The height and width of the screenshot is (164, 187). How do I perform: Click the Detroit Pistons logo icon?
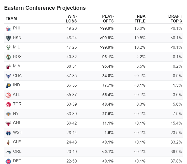[8, 161]
